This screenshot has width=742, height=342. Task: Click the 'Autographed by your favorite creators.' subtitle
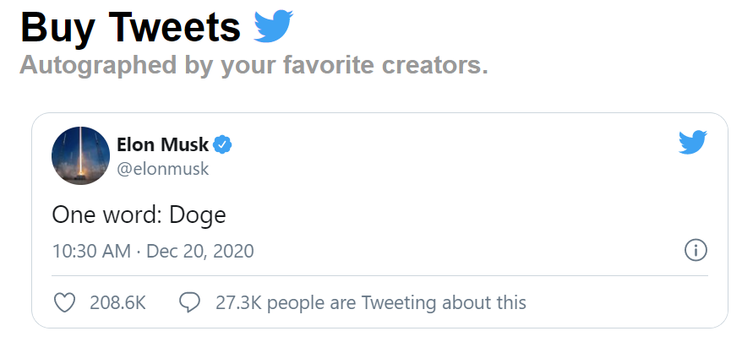coord(254,65)
